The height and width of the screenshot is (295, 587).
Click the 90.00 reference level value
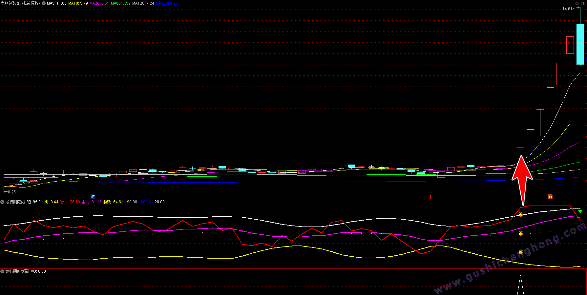pyautogui.click(x=132, y=202)
